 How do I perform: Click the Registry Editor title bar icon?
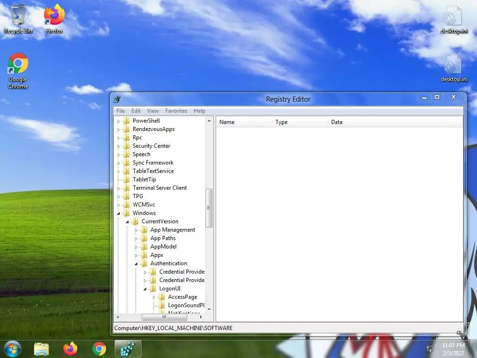click(117, 99)
